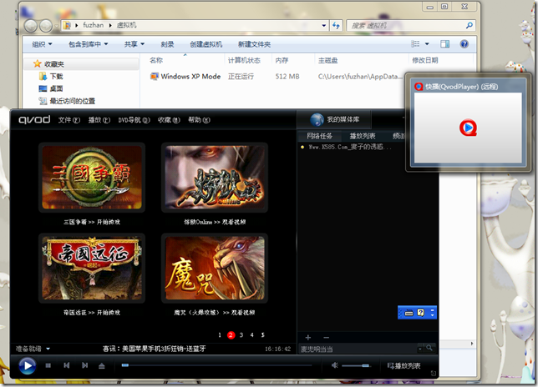Screen dimensions: 538x387
Task: Expand the 准备就绪 status dropdown arrow
Action: 48,349
